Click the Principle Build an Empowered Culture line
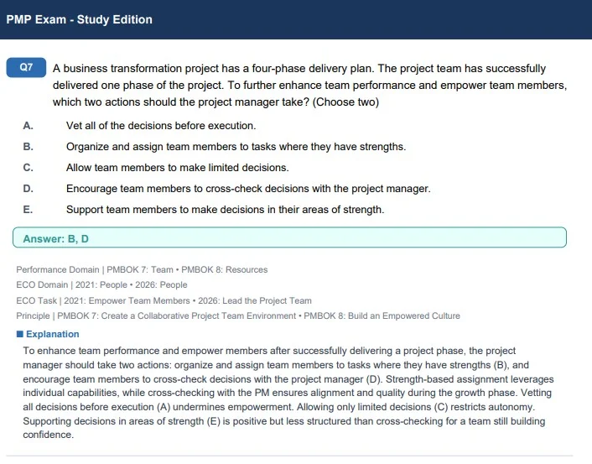This screenshot has width=592, height=464. (x=238, y=315)
